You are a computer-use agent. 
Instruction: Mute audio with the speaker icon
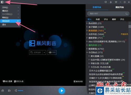(16, 91)
